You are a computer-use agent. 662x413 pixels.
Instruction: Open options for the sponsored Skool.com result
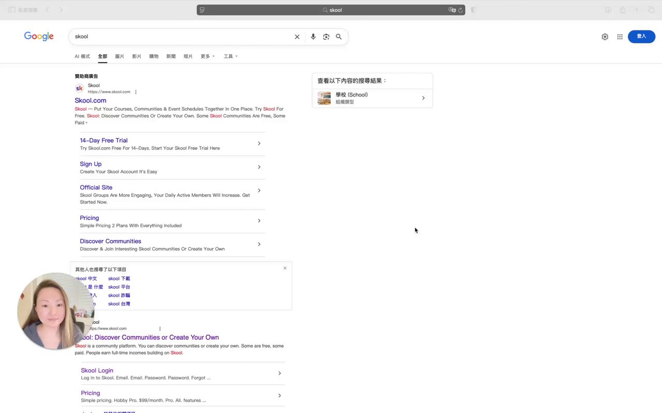(x=136, y=92)
